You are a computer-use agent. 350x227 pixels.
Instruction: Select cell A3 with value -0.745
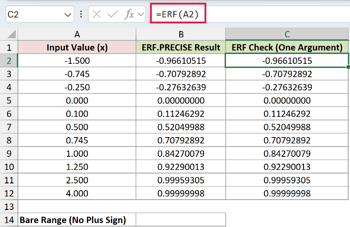(77, 74)
